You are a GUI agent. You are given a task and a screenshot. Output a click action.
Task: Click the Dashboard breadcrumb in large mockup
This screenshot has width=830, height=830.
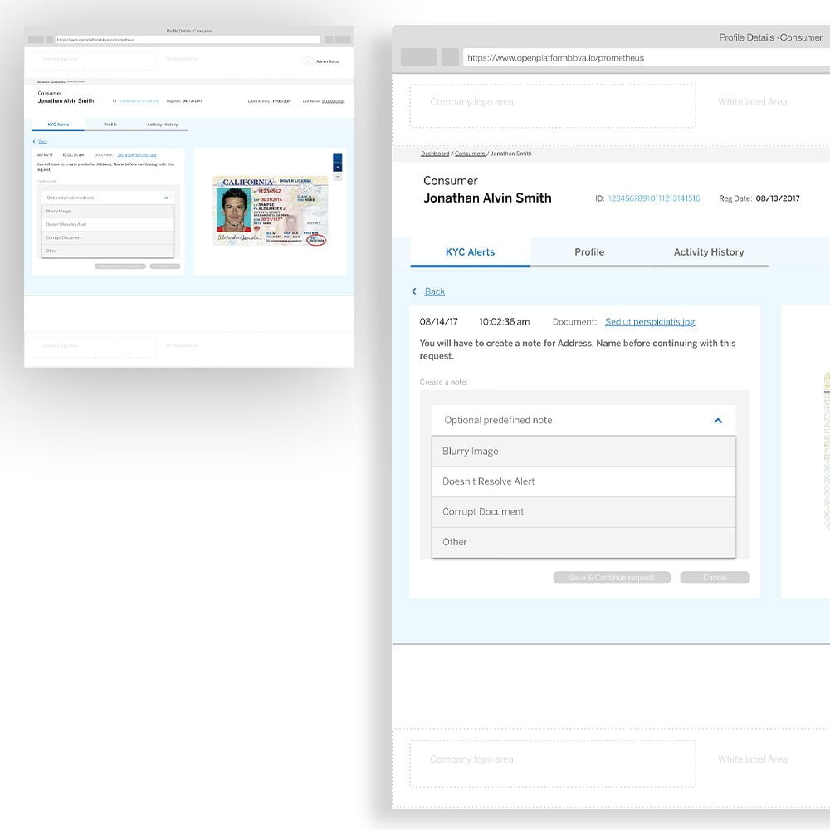click(x=434, y=154)
